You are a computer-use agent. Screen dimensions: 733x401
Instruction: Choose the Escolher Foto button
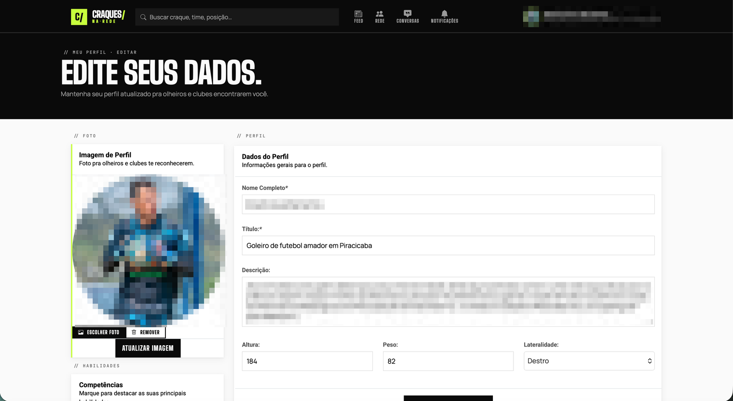pos(99,332)
